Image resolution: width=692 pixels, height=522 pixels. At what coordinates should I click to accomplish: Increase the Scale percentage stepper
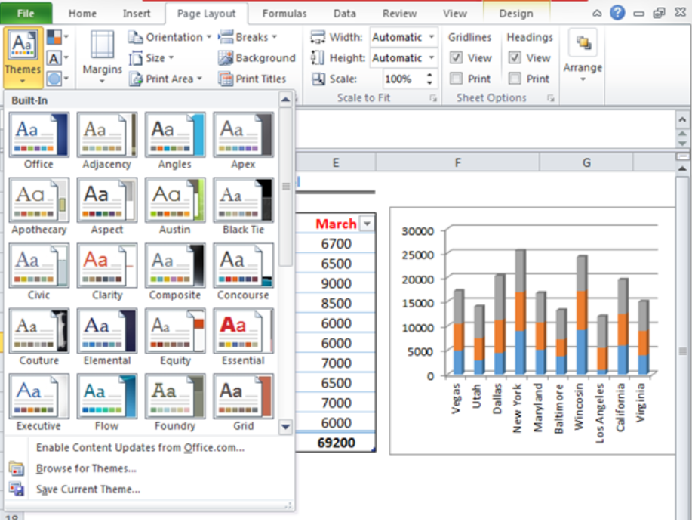click(429, 75)
